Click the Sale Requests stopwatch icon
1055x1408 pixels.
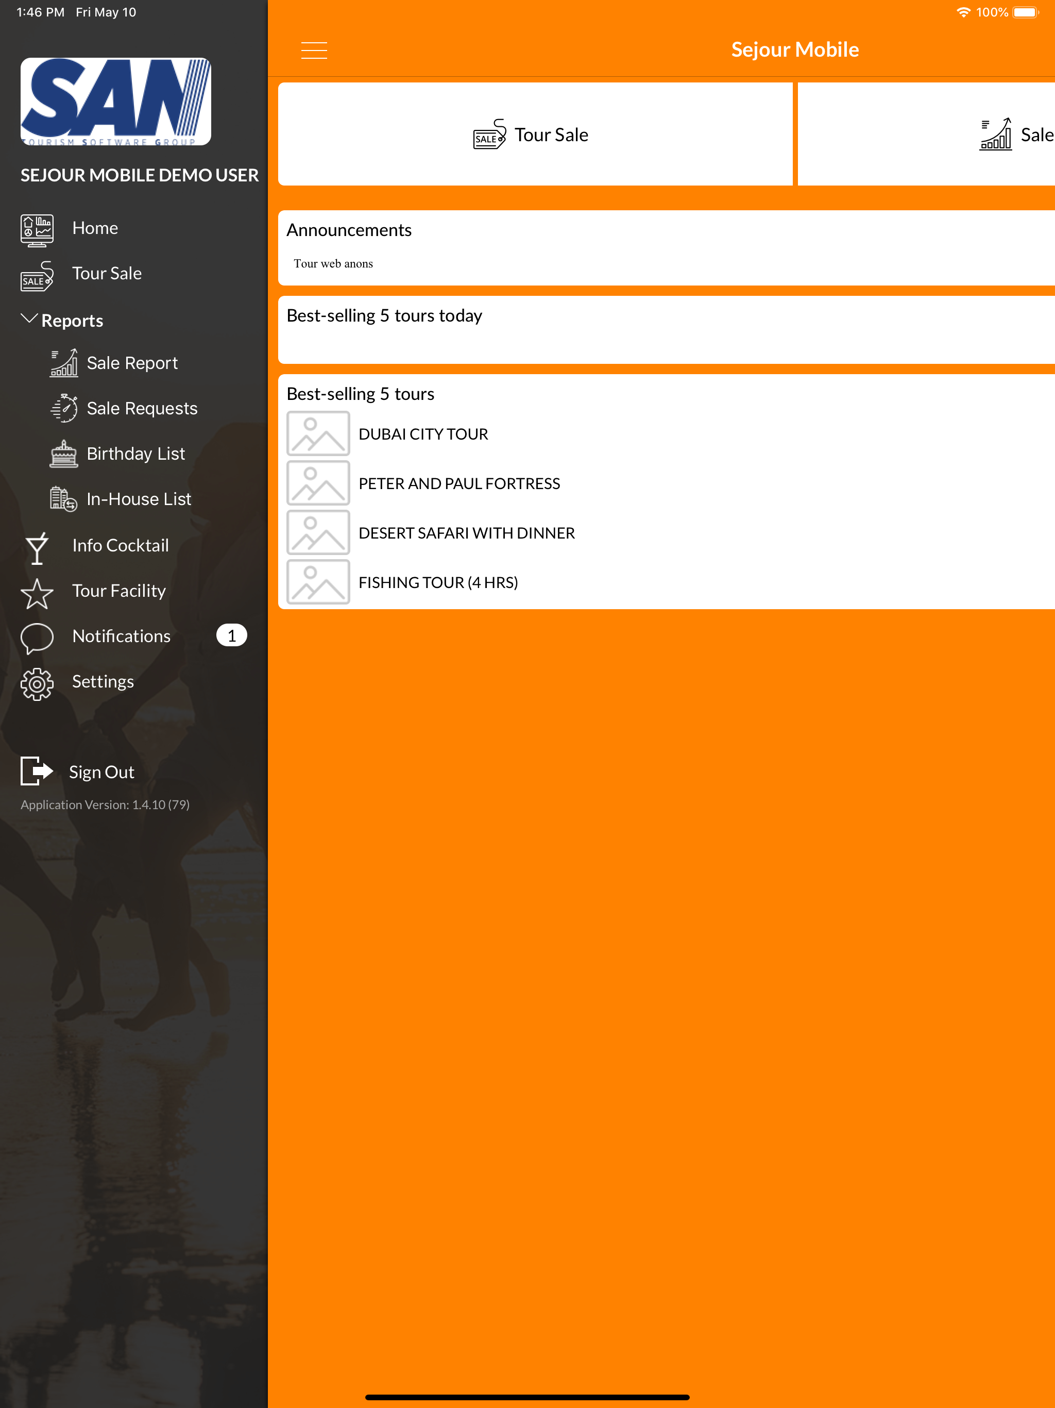[x=64, y=408]
